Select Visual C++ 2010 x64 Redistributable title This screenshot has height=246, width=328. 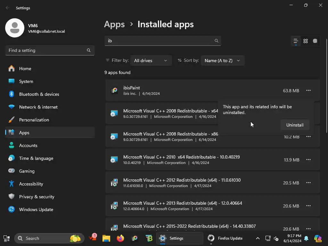click(181, 157)
